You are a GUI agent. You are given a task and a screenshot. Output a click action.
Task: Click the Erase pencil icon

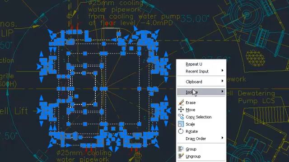pyautogui.click(x=181, y=103)
